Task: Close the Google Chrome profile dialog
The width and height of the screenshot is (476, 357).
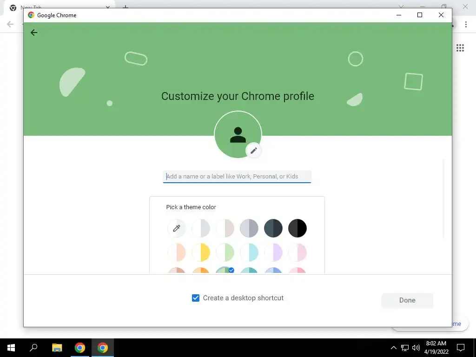Action: (x=441, y=15)
